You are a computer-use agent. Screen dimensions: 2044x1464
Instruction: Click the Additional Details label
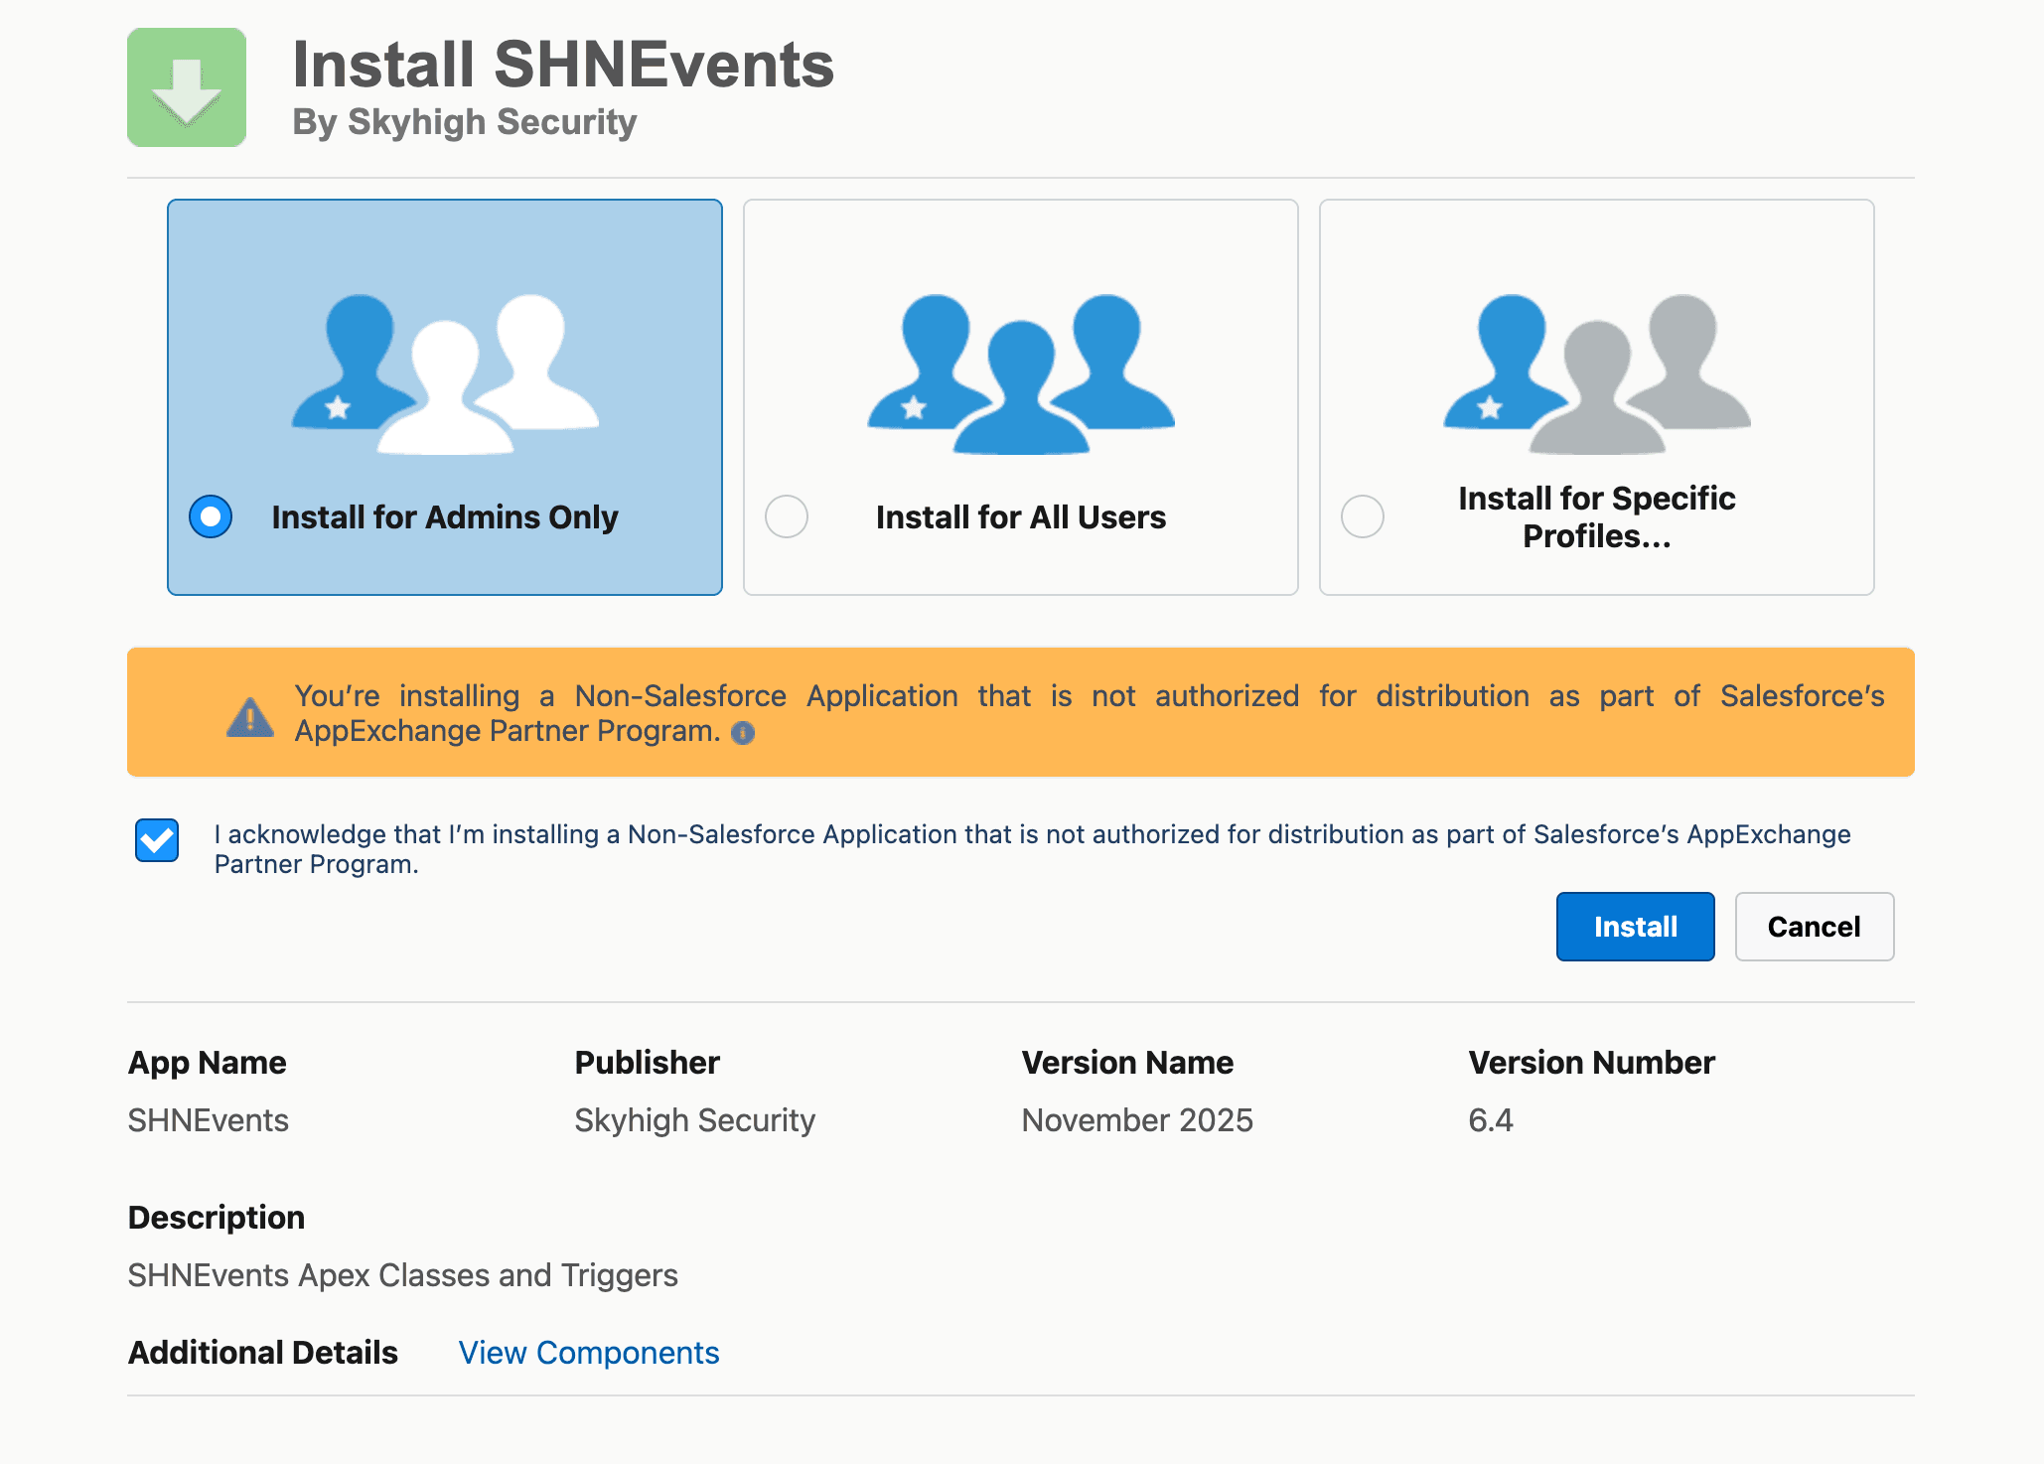tap(263, 1353)
